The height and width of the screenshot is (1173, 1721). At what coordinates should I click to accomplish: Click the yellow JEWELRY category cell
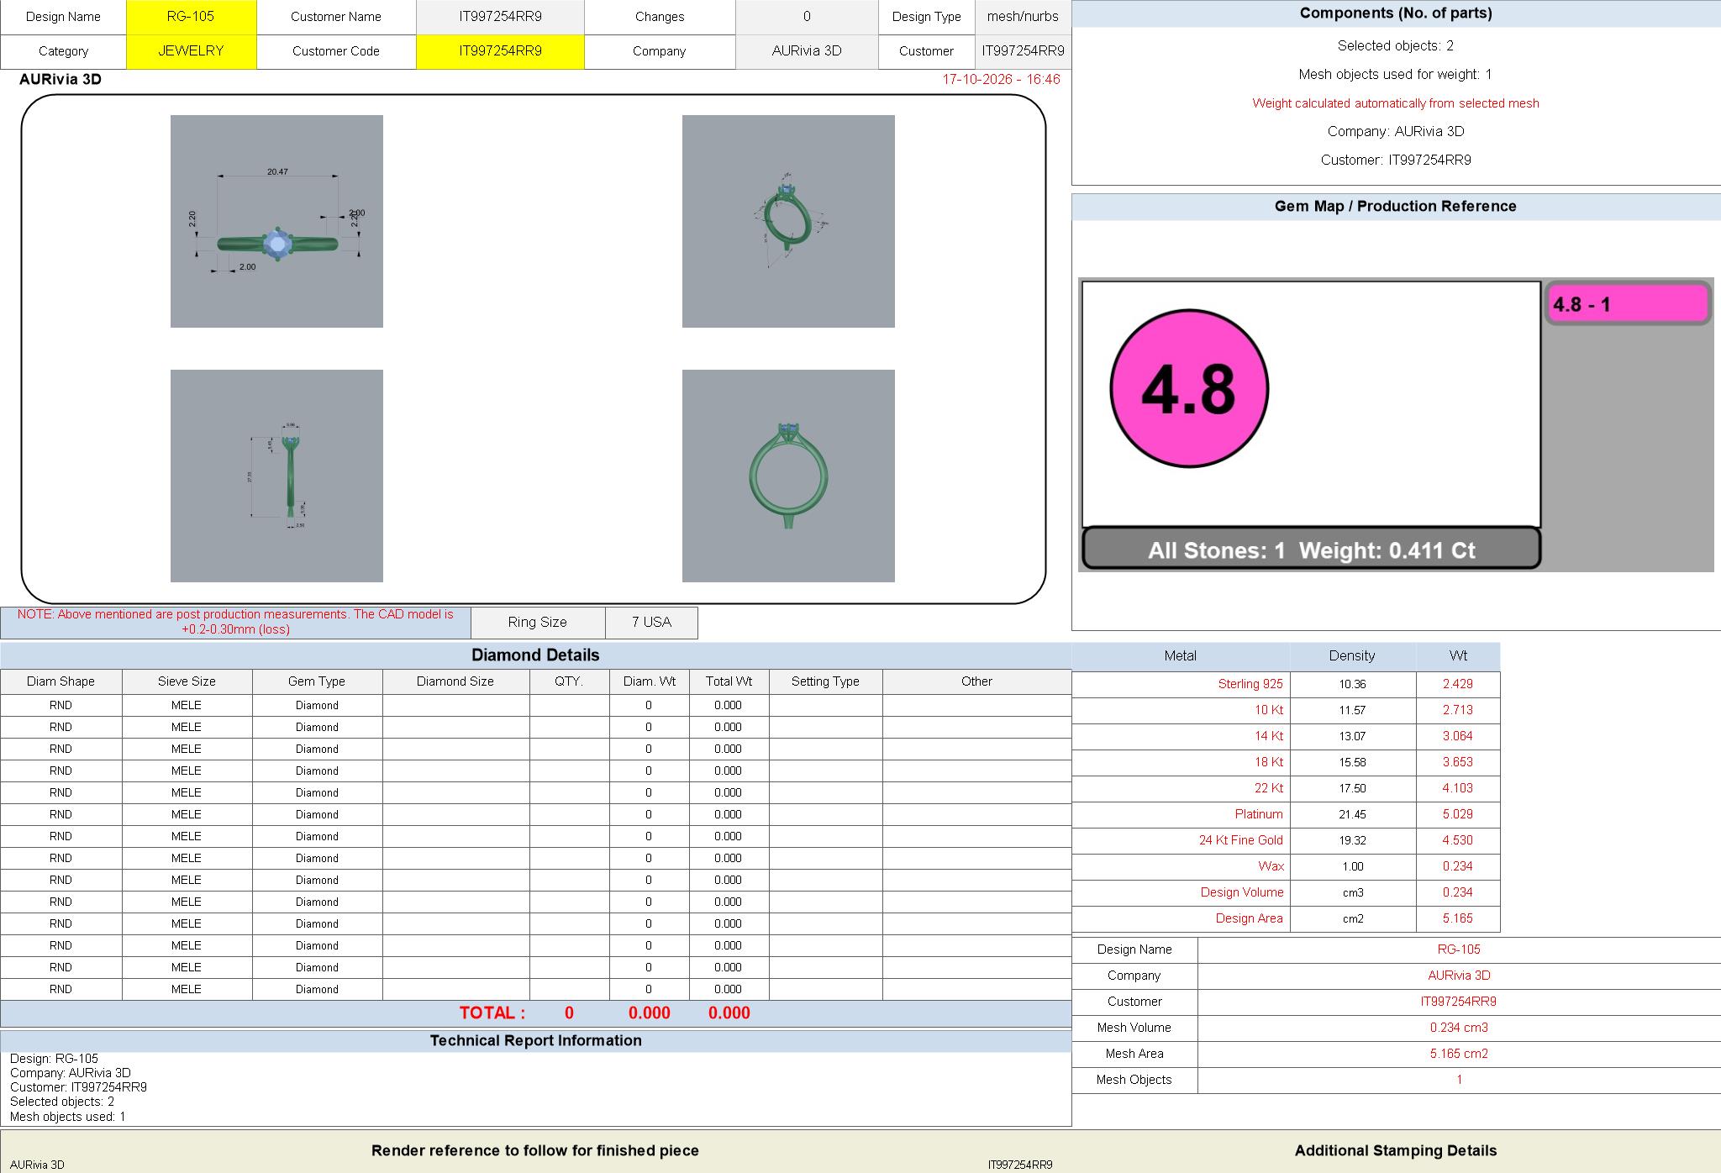pos(192,51)
